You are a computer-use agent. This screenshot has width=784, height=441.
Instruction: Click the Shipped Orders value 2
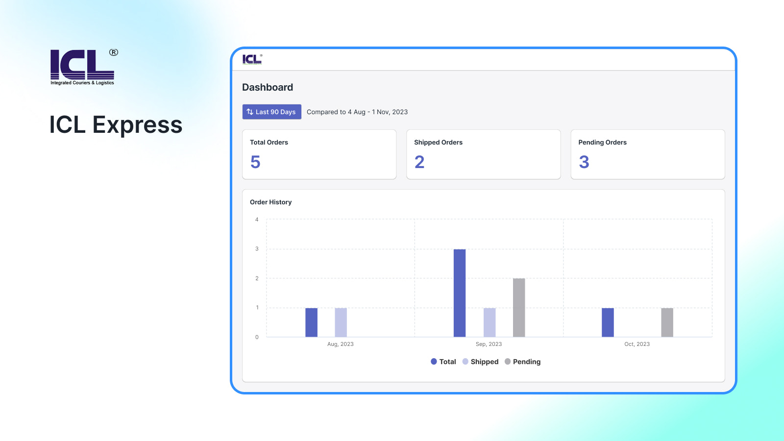coord(419,162)
